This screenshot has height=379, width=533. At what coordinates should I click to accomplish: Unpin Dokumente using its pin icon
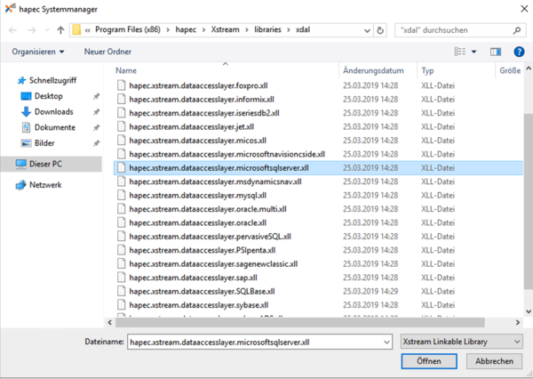pos(97,128)
